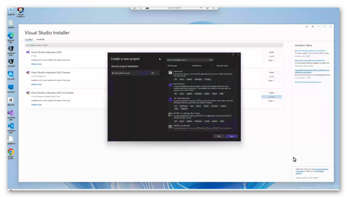Click 'All installations are up to date' banner
Screen dimensions: 347x198
pos(154,45)
